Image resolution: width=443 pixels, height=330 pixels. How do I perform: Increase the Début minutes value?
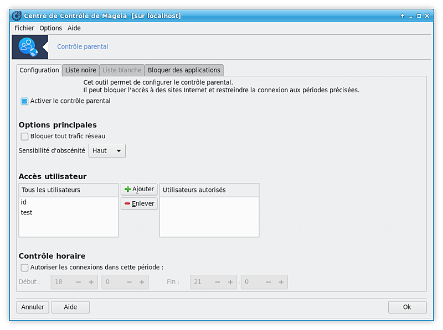pos(142,282)
